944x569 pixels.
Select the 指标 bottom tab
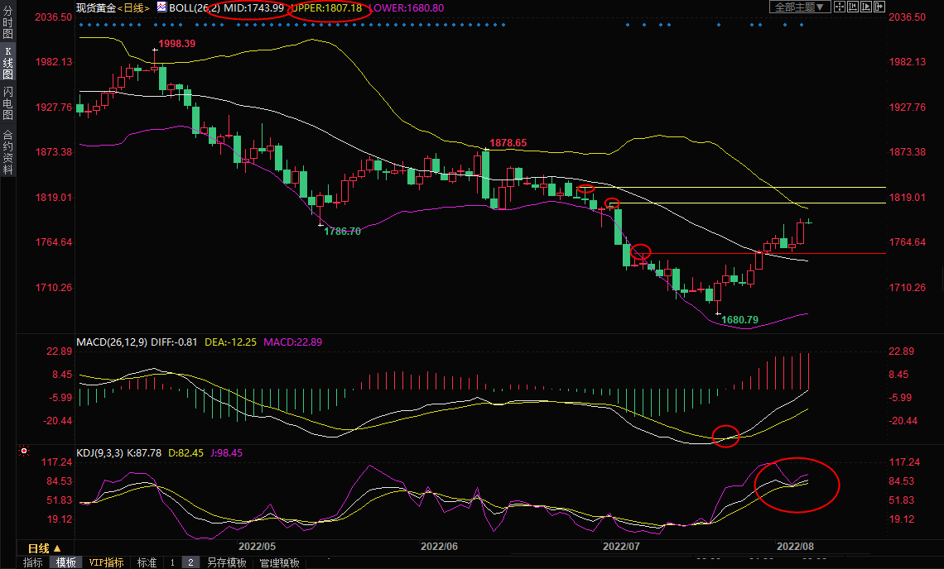pyautogui.click(x=33, y=562)
